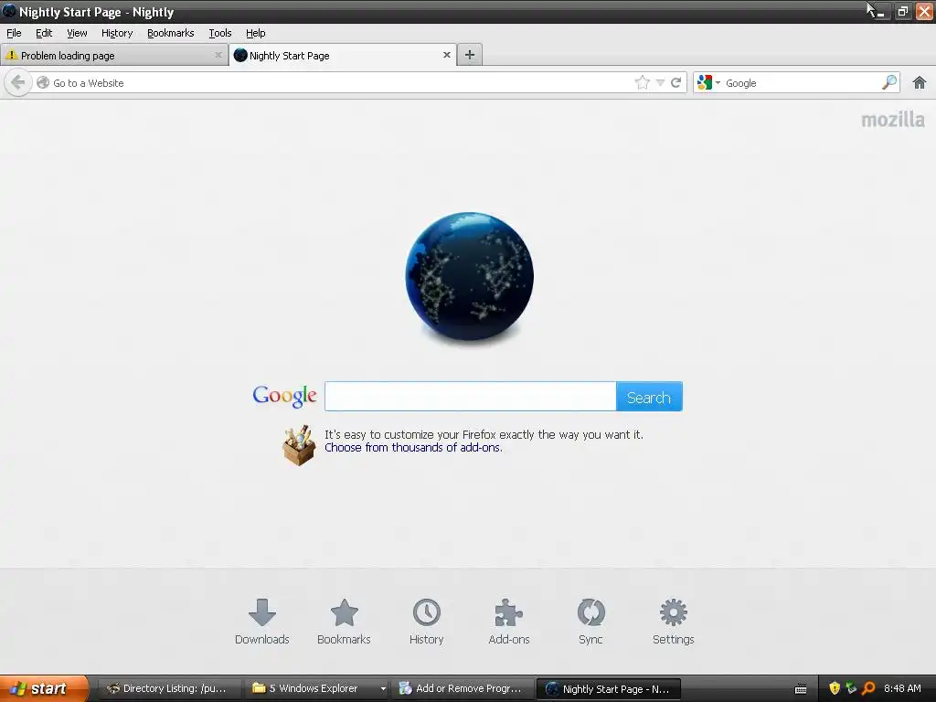Click the magnifying glass search icon
The width and height of the screenshot is (936, 702).
pyautogui.click(x=889, y=82)
